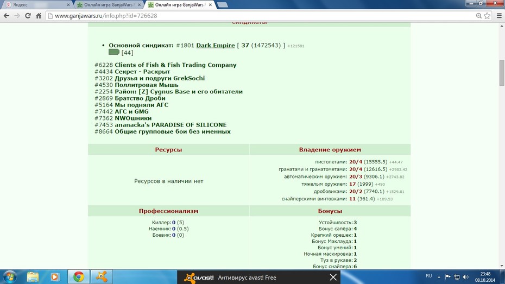Viewport: 505px width, 284px height.
Task: Click the Бонус сапёра row
Action: [x=338, y=229]
